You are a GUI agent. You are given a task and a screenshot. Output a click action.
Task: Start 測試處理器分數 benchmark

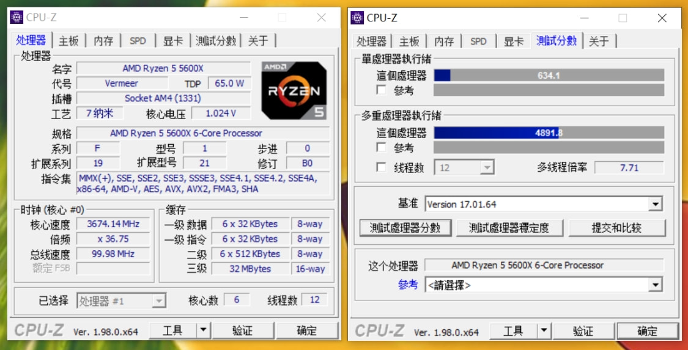pos(405,228)
